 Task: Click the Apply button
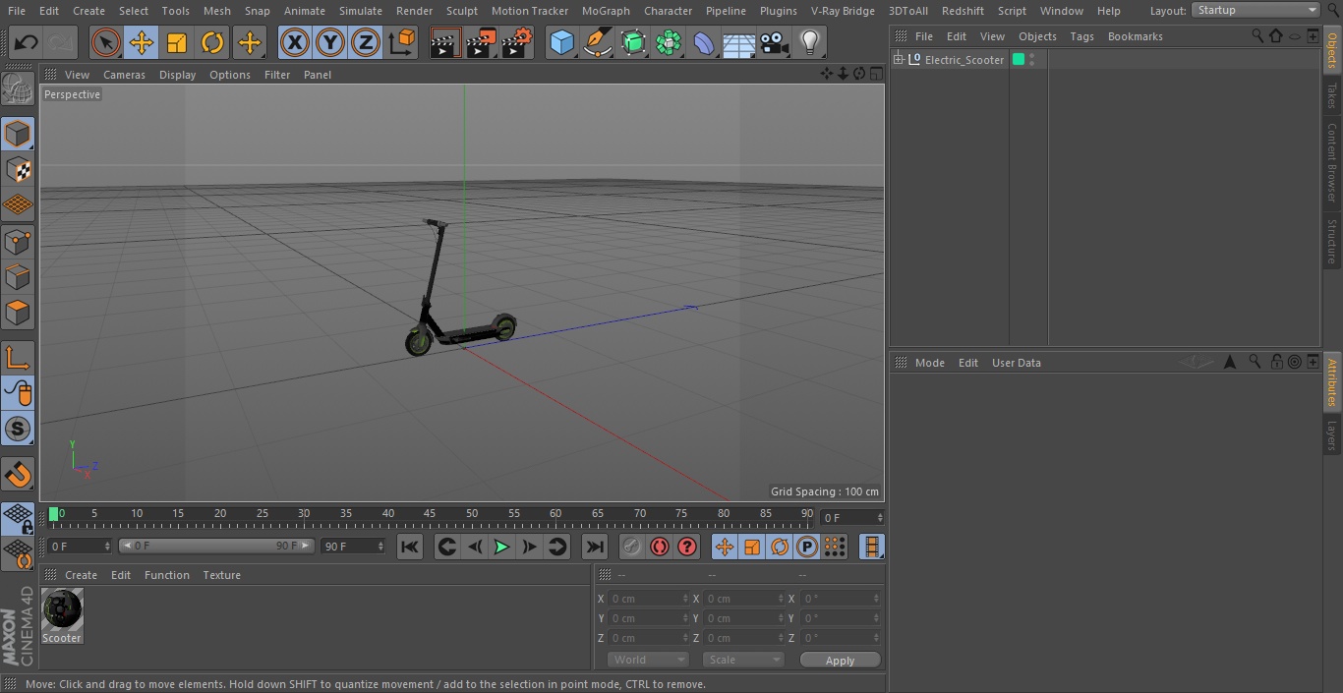[840, 661]
